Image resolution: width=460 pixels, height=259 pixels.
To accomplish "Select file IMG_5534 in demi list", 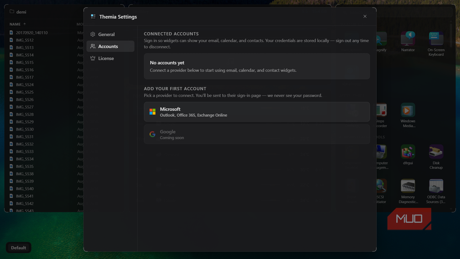I will (x=25, y=159).
